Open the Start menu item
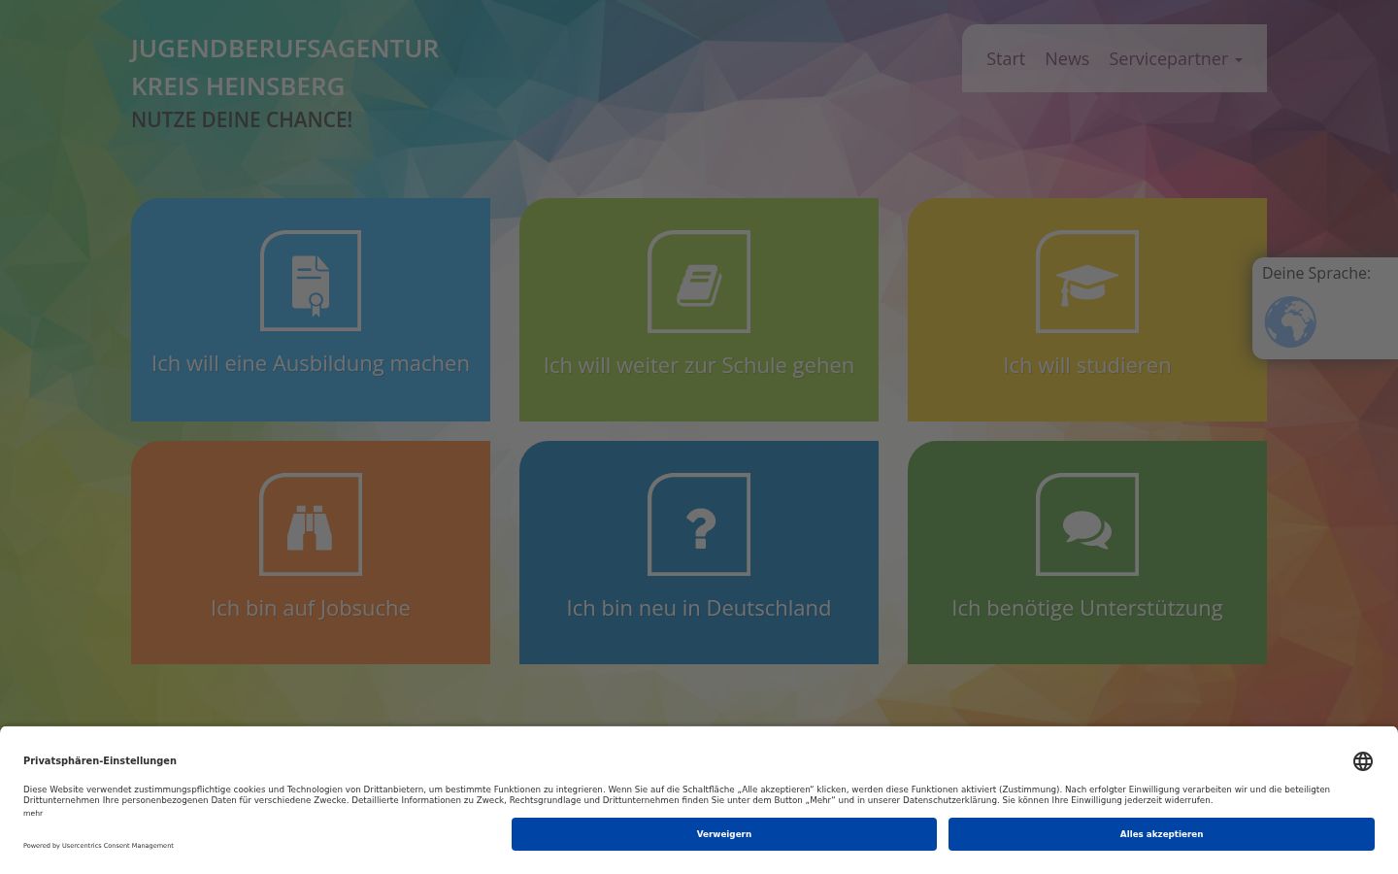Image resolution: width=1398 pixels, height=874 pixels. pos(1006,59)
